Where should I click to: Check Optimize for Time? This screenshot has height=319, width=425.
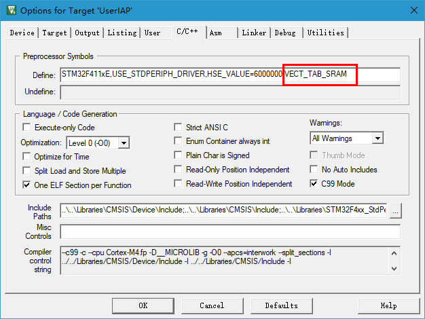tap(26, 156)
